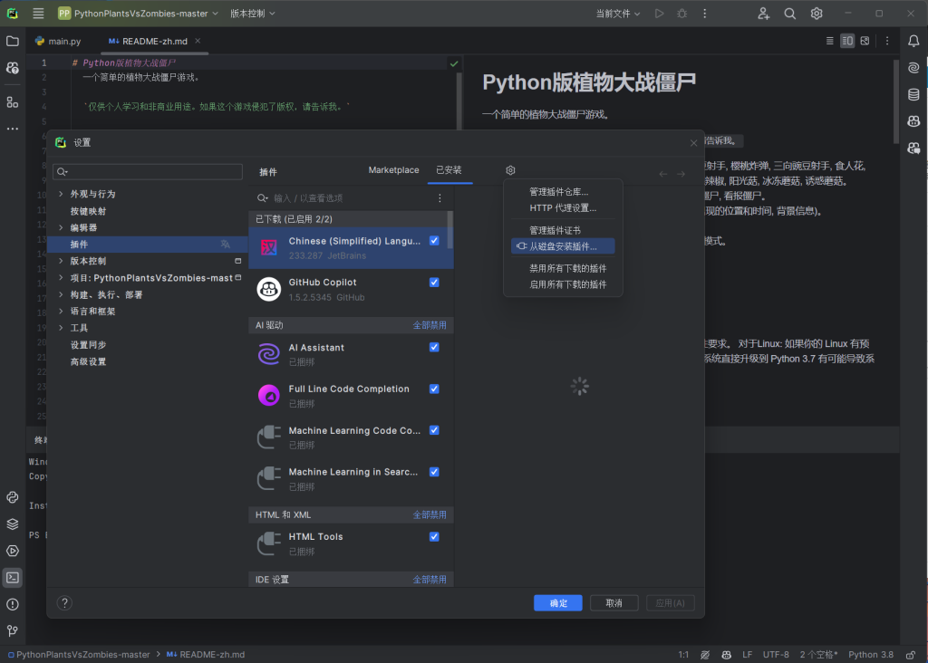Expand the 外观与行为 settings node
Screen dimensions: 928x663
(x=61, y=194)
